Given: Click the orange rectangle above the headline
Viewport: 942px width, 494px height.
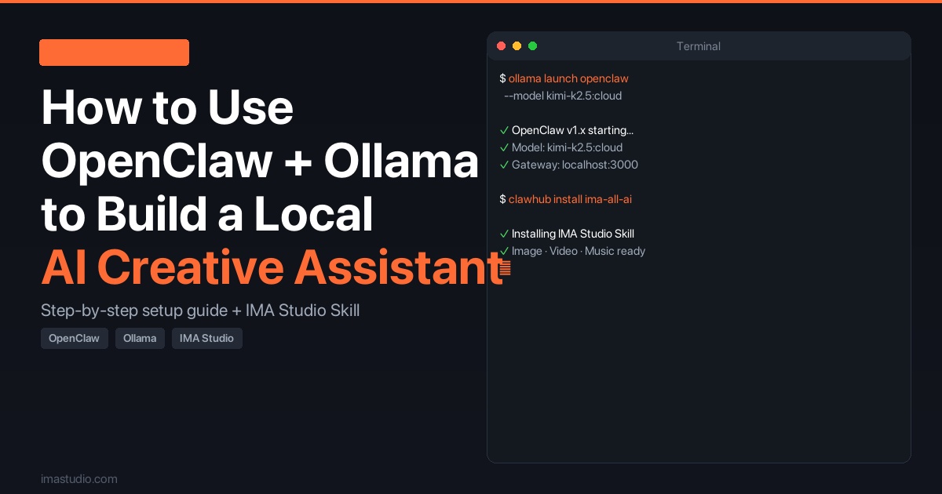Looking at the screenshot, I should point(114,53).
